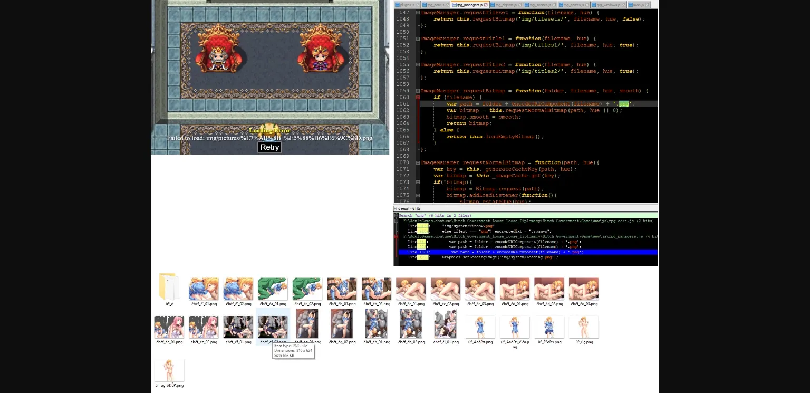Click the close icon on rpg_objects.js tab
810x393 pixels.
coord(521,5)
